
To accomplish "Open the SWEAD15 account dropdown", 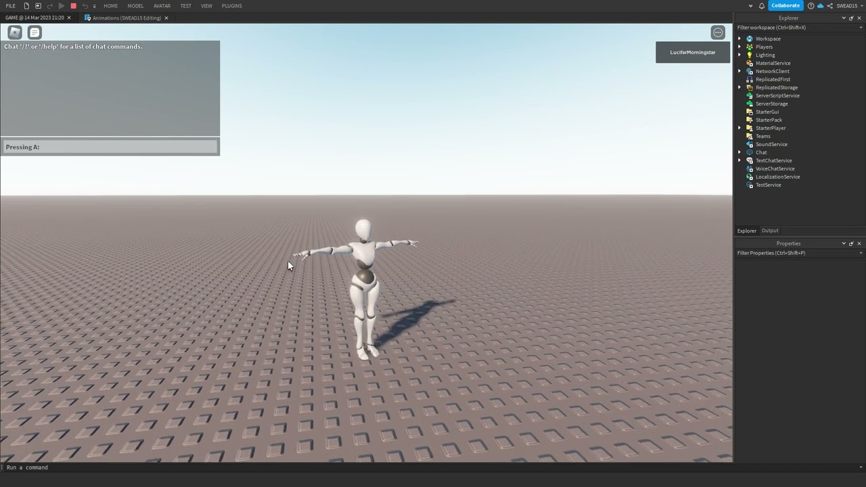I will pos(850,6).
